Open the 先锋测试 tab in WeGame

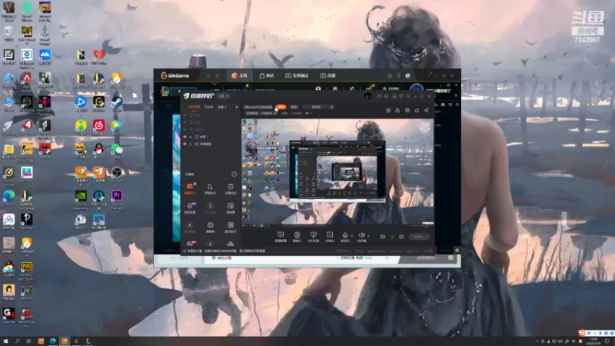click(x=297, y=75)
